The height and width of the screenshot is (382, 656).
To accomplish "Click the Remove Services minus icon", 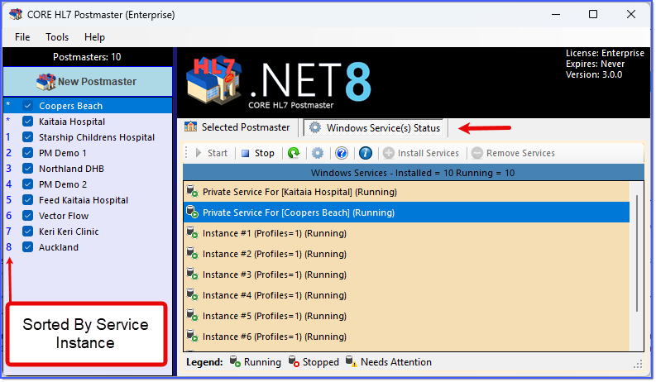I will click(x=477, y=153).
